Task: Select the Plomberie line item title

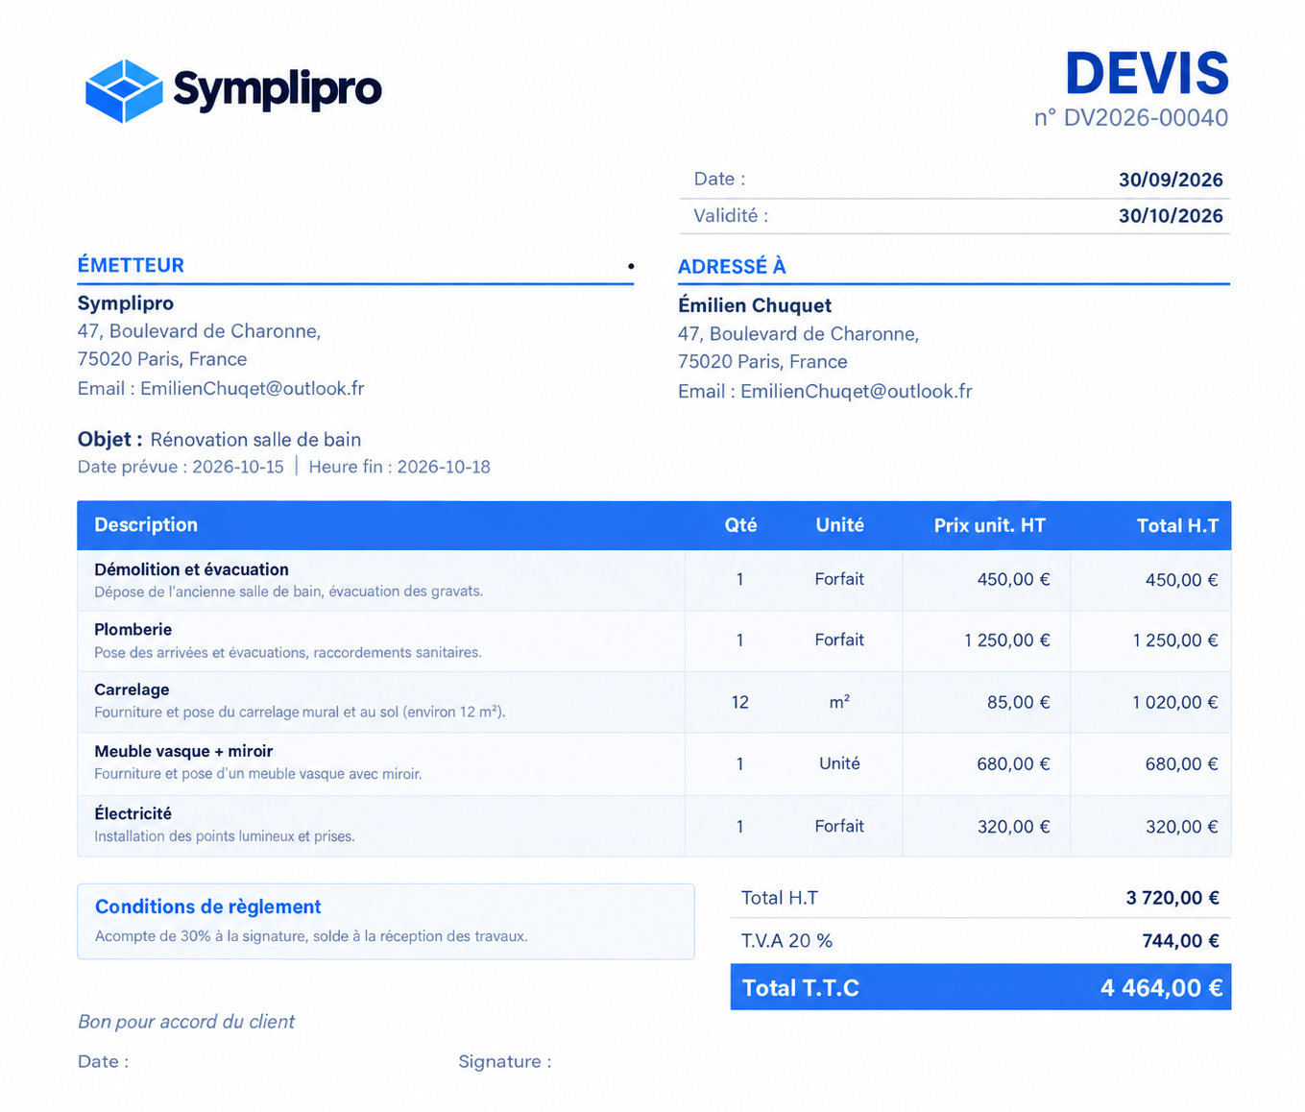Action: point(133,630)
